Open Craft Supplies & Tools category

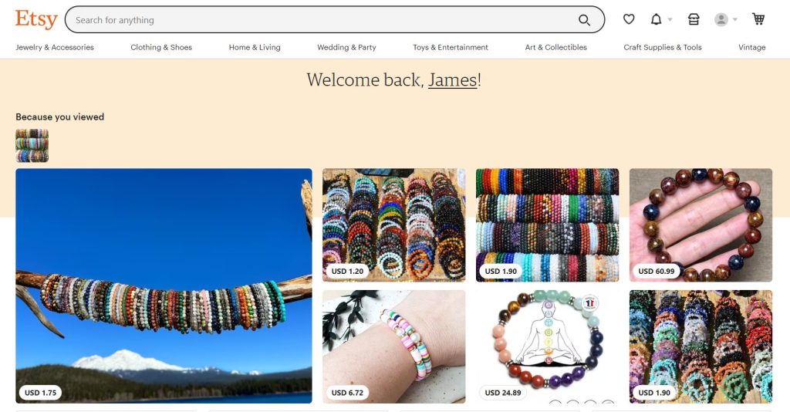coord(663,47)
